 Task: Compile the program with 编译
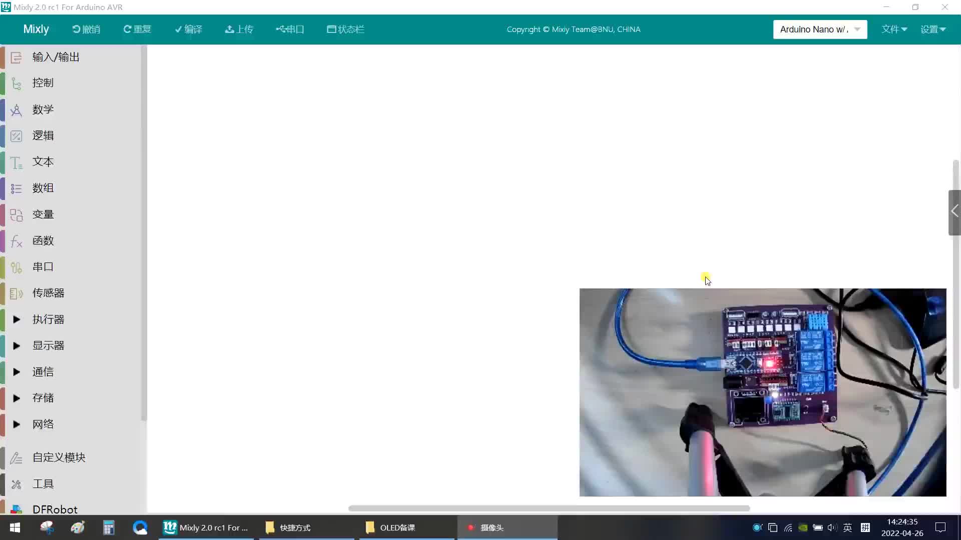pyautogui.click(x=188, y=29)
